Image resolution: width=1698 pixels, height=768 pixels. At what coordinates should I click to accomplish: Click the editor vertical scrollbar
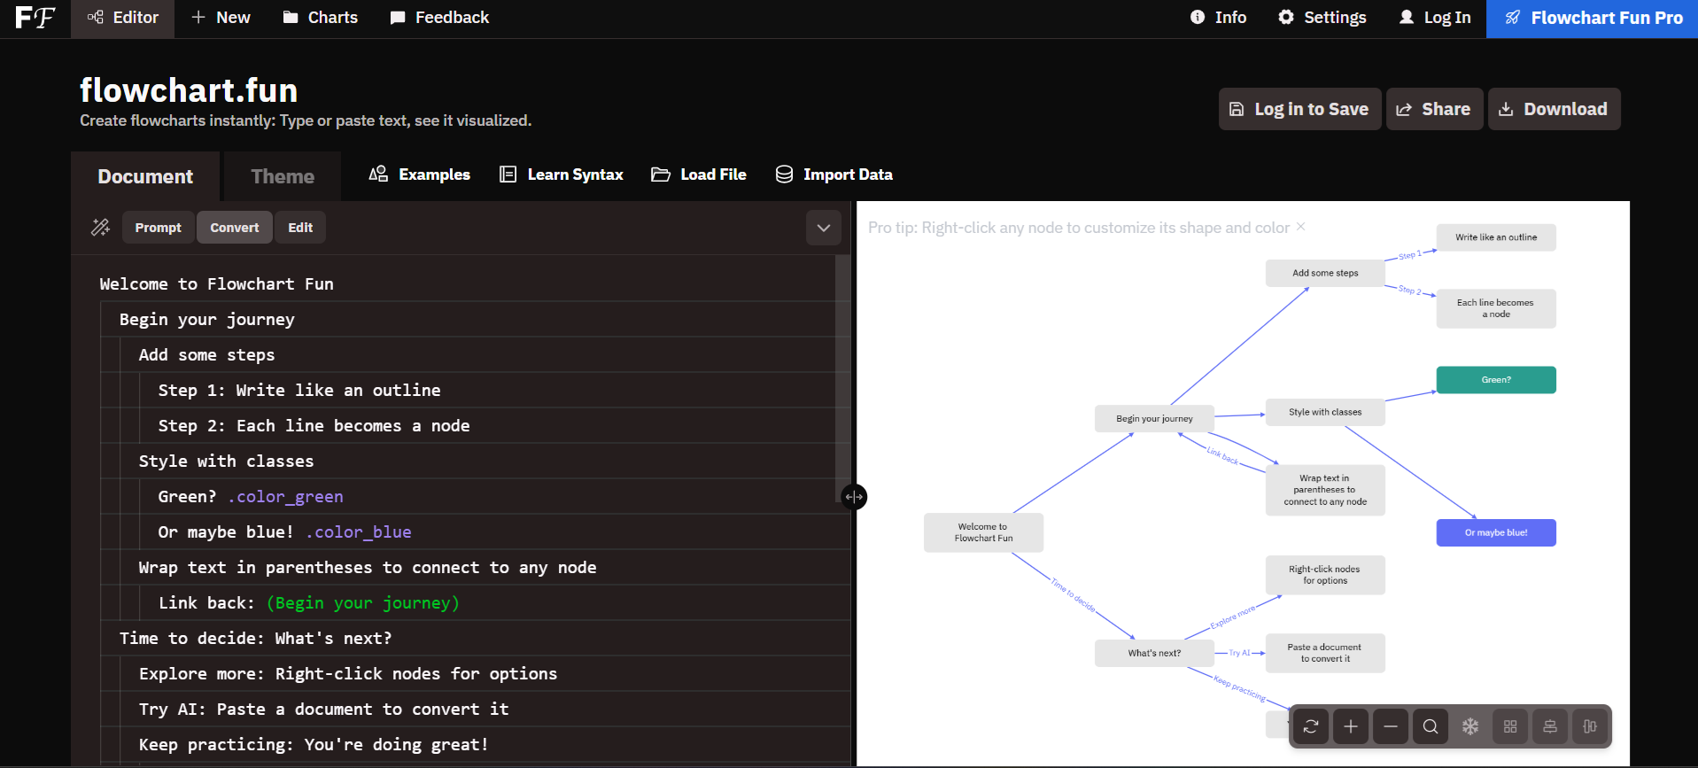point(842,378)
